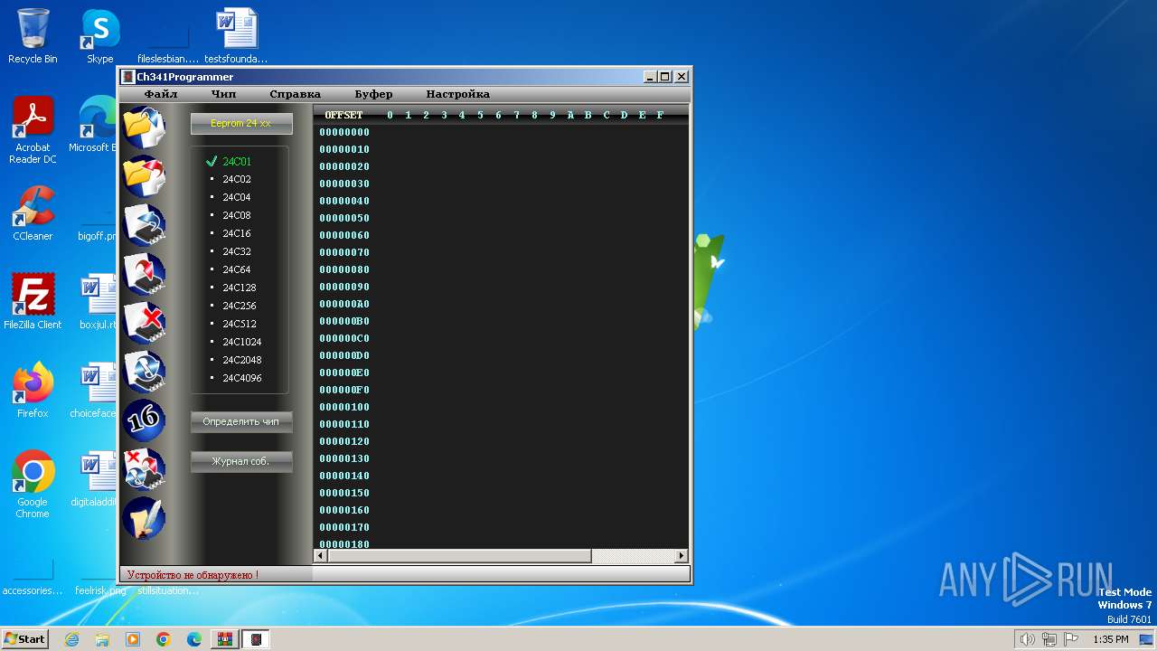
Task: Open the FileZilla Client desktop icon
Action: click(33, 301)
